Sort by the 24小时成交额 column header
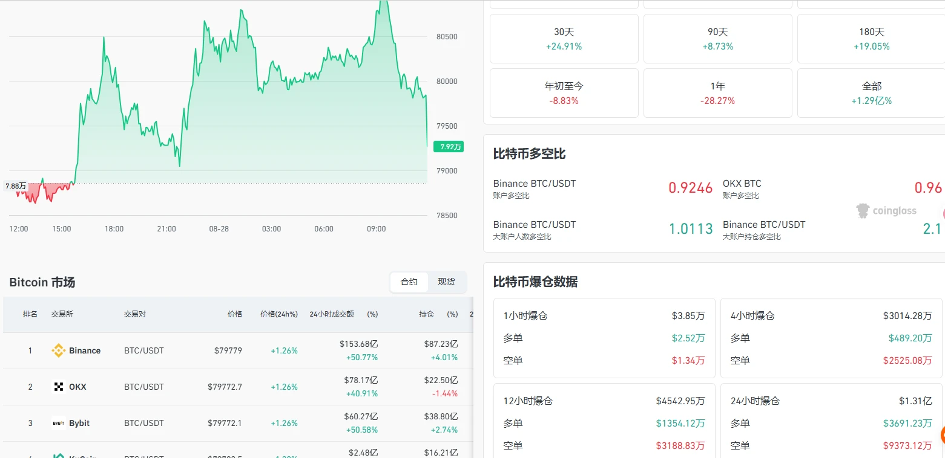945x458 pixels. pyautogui.click(x=332, y=314)
